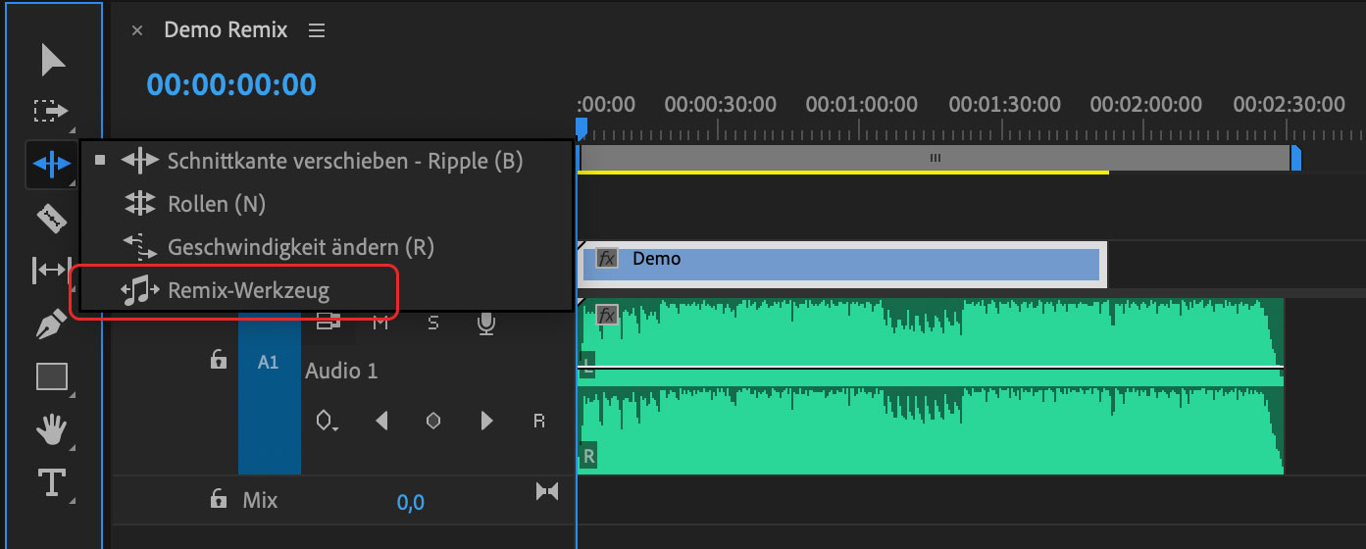
Task: Select the Selection arrow tool
Action: click(52, 60)
